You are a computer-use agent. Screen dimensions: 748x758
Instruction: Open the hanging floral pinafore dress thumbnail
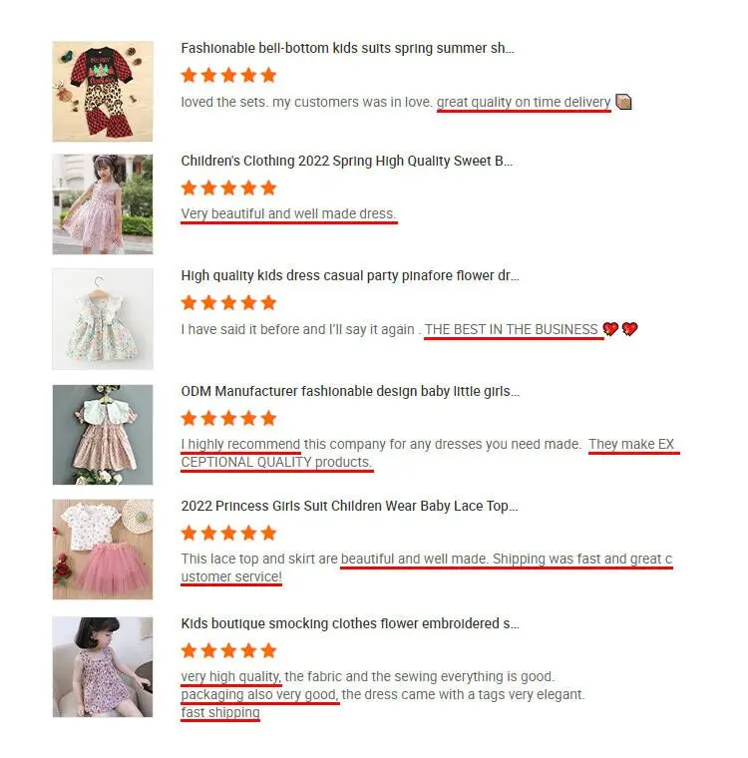(103, 319)
